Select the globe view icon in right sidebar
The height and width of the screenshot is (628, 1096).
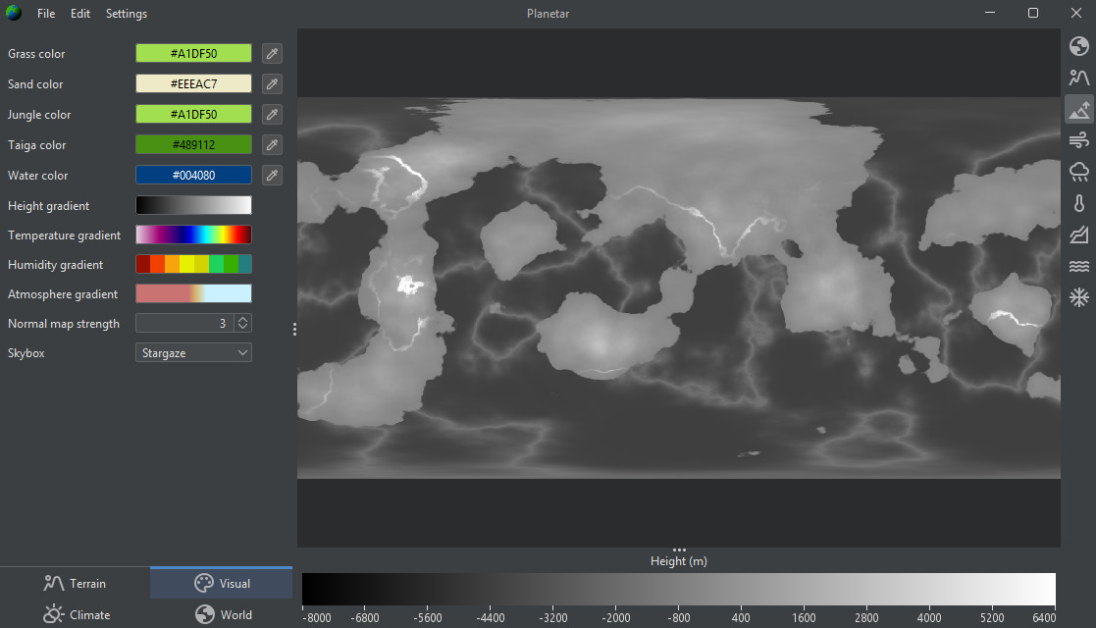coord(1078,47)
